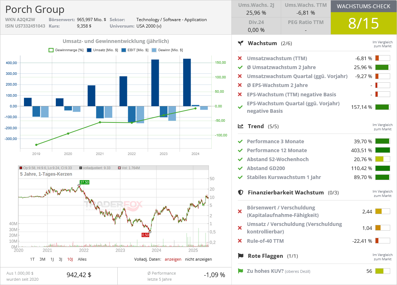The image size is (397, 285).
Task: Click the 942,42 $ result value
Action: click(x=79, y=275)
